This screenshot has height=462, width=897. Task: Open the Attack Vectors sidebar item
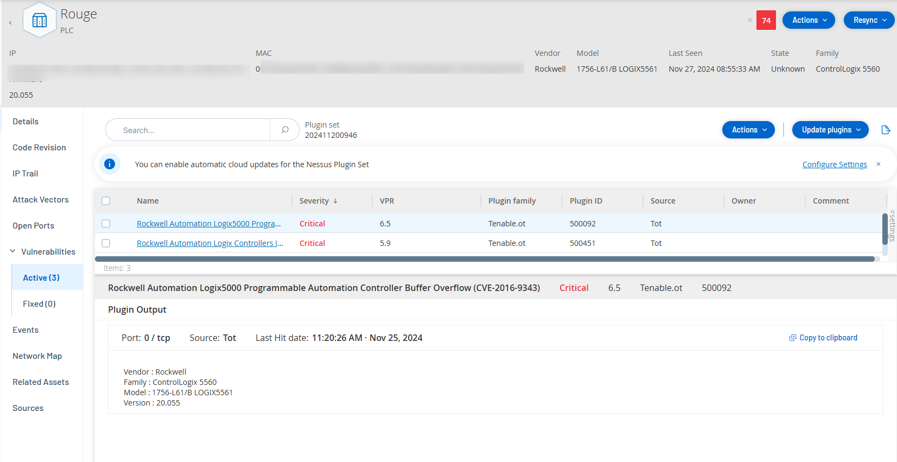pyautogui.click(x=41, y=200)
